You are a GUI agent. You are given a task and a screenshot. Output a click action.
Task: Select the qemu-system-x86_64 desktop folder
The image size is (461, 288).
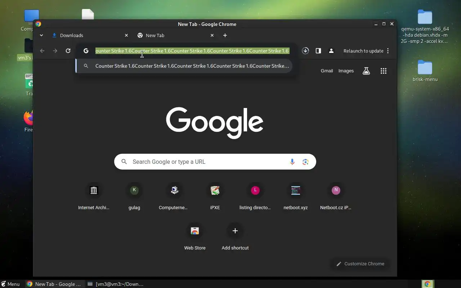(425, 27)
